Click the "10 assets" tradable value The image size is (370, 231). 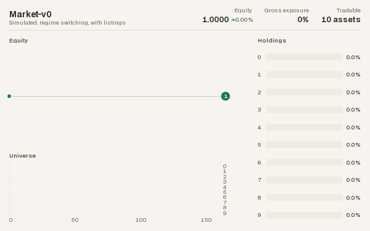341,20
